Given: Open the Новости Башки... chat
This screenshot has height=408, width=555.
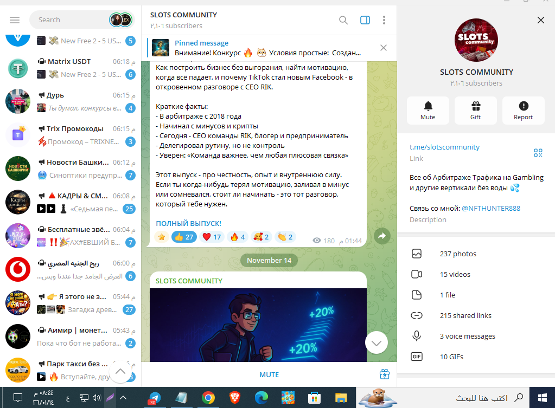Looking at the screenshot, I should click(x=71, y=169).
